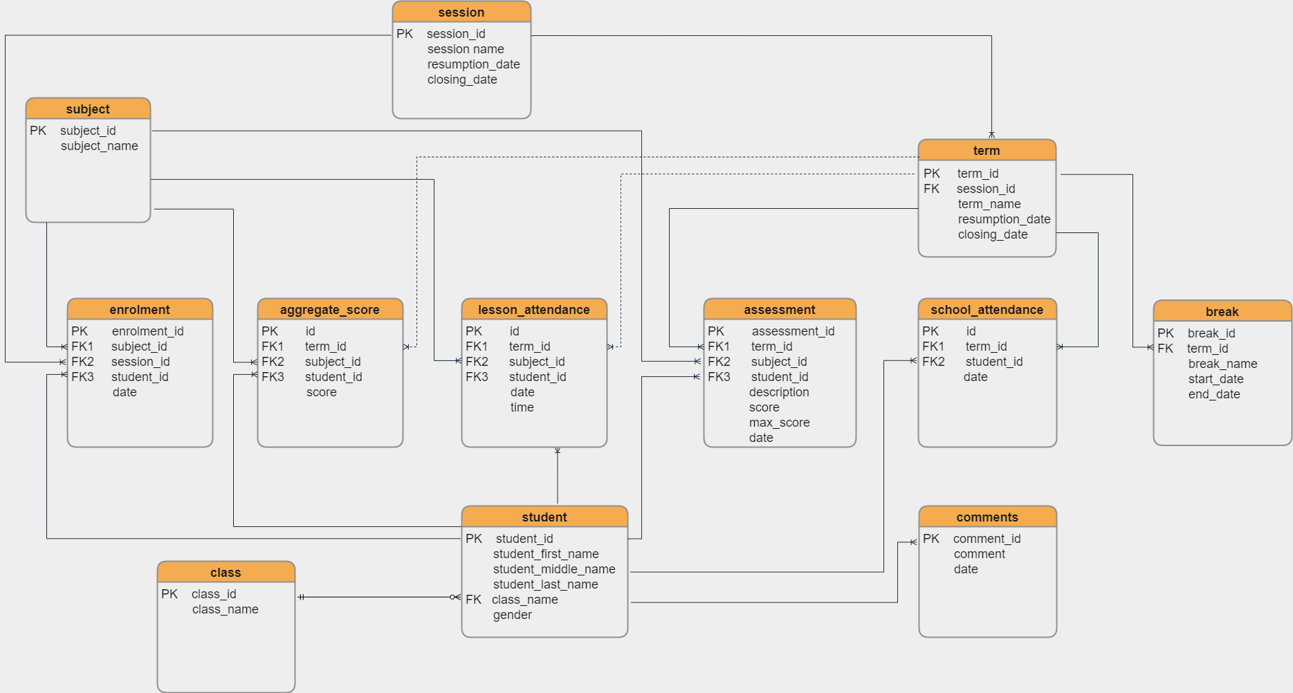The image size is (1293, 693).
Task: Select the session table header
Action: (461, 12)
